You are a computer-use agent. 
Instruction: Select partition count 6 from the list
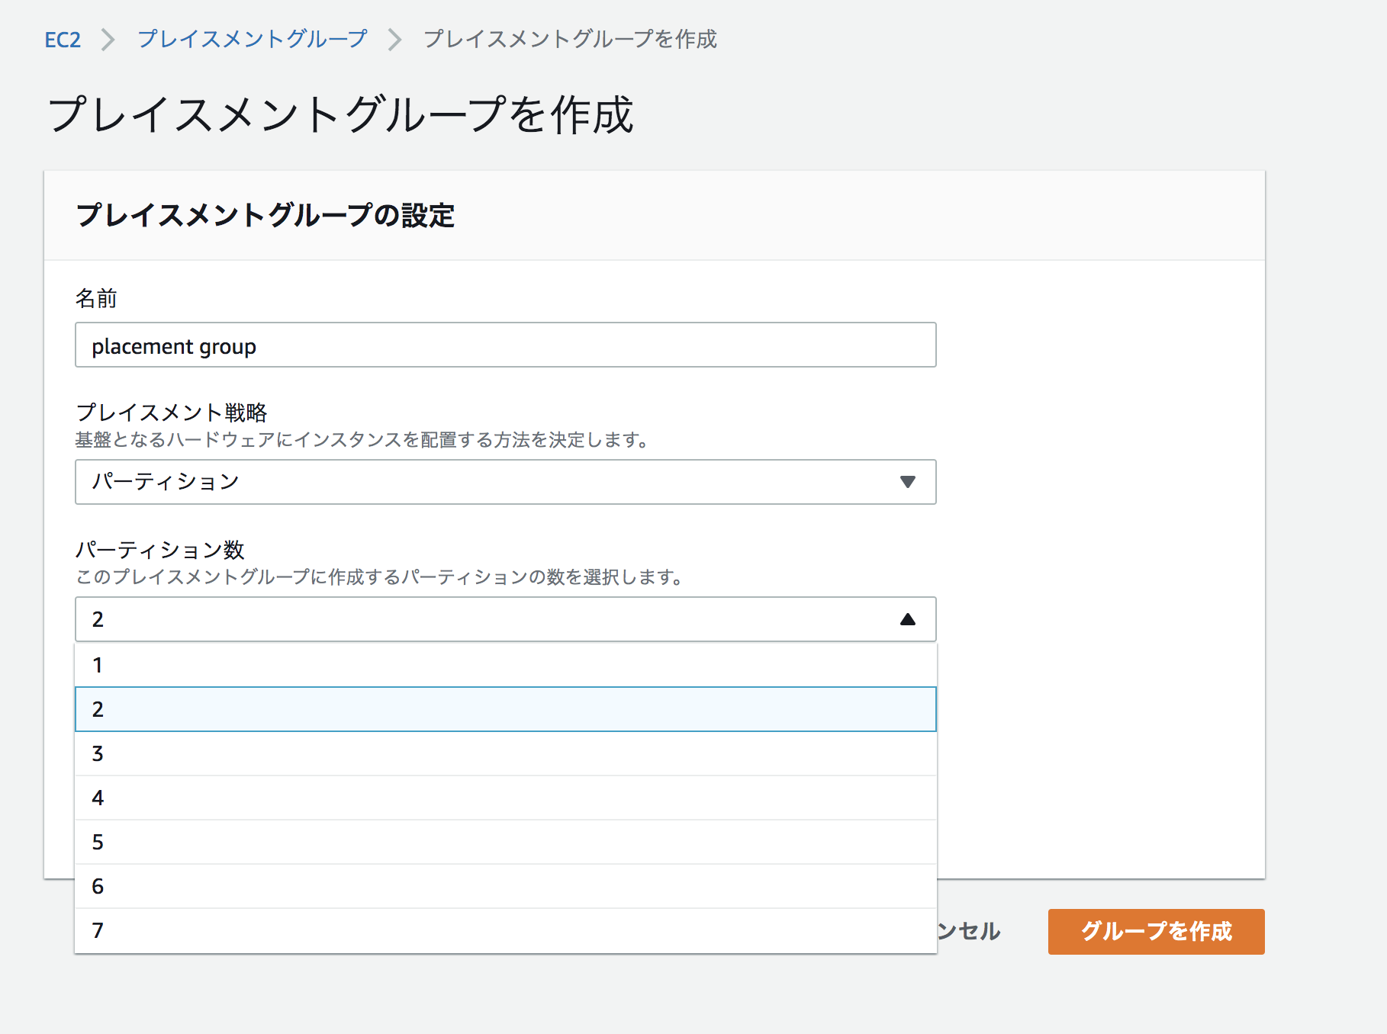[x=504, y=886]
